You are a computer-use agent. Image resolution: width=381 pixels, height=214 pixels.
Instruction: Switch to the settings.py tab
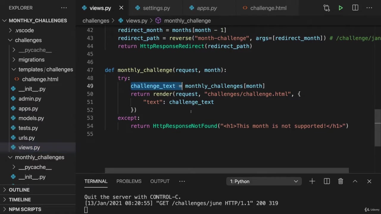tap(156, 8)
